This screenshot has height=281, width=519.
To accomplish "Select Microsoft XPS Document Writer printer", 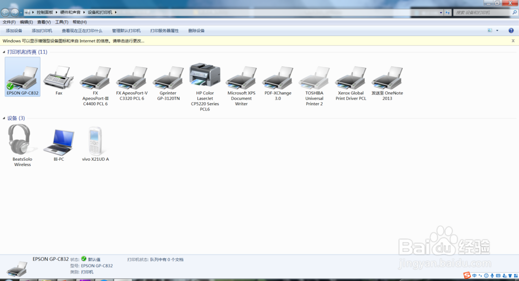I will [241, 86].
